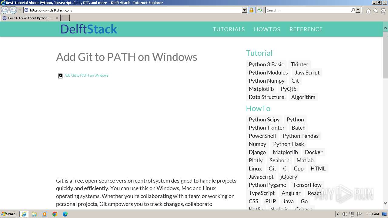Viewport: 388px width, 218px height.
Task: Open File Explorer from taskbar
Action: pyautogui.click(x=34, y=214)
